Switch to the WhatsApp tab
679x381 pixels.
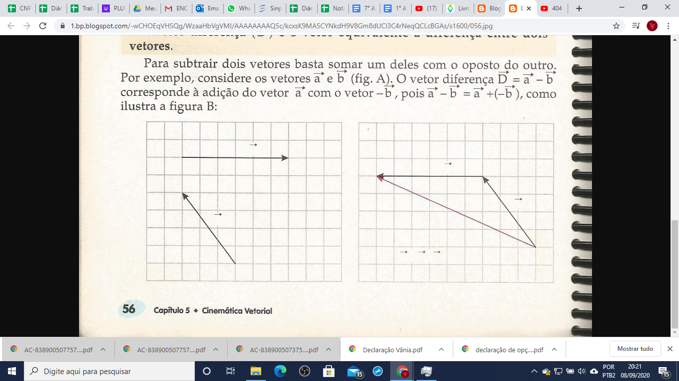(239, 8)
